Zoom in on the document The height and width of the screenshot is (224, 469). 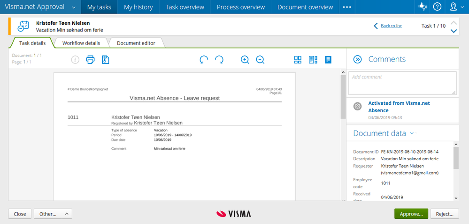click(x=245, y=60)
